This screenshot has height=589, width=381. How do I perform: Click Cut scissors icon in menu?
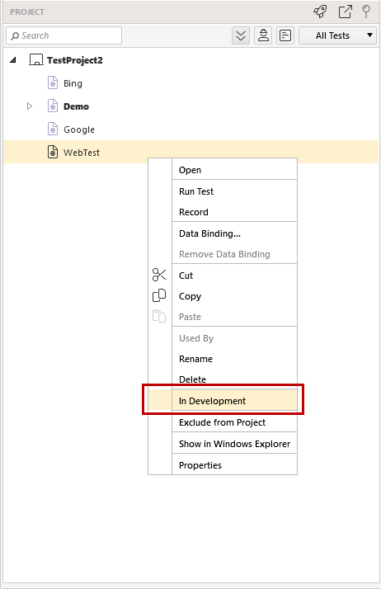tap(159, 275)
